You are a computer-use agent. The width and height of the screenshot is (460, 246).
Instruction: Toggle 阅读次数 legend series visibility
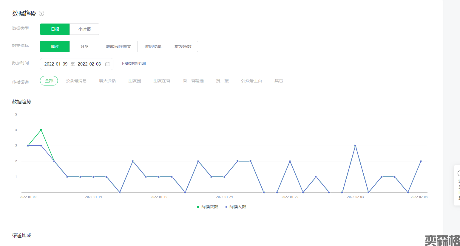[x=207, y=207]
